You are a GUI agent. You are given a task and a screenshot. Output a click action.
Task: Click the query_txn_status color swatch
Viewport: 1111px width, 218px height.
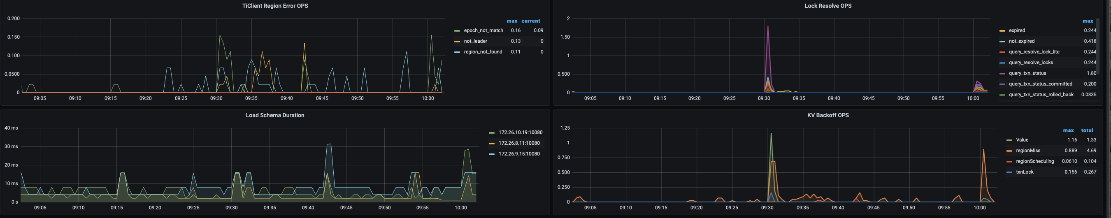tap(1002, 74)
